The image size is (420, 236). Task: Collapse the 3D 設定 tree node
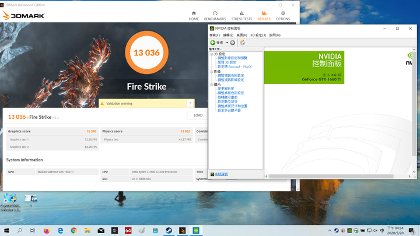point(212,54)
